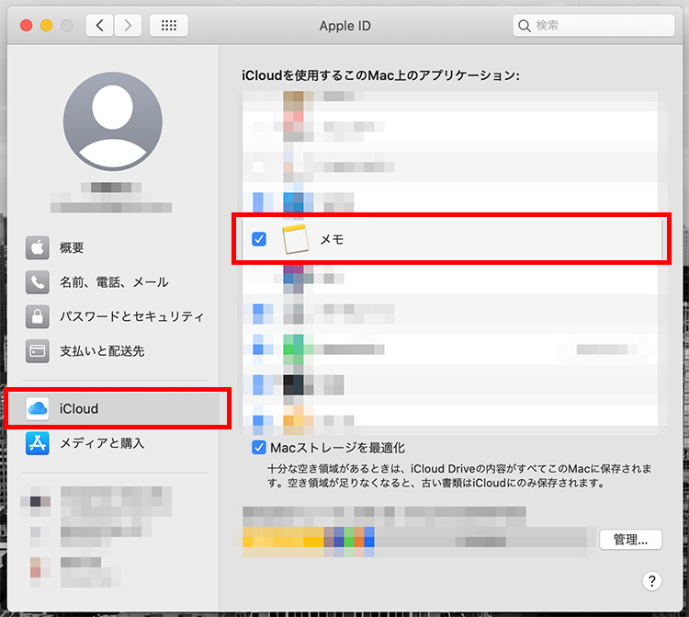Click the iCloud cloud icon in the sidebar
The image size is (689, 617).
38,408
